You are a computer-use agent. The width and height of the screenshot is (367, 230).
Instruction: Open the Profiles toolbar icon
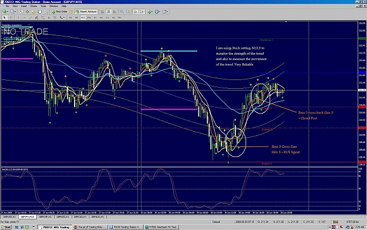click(12, 12)
